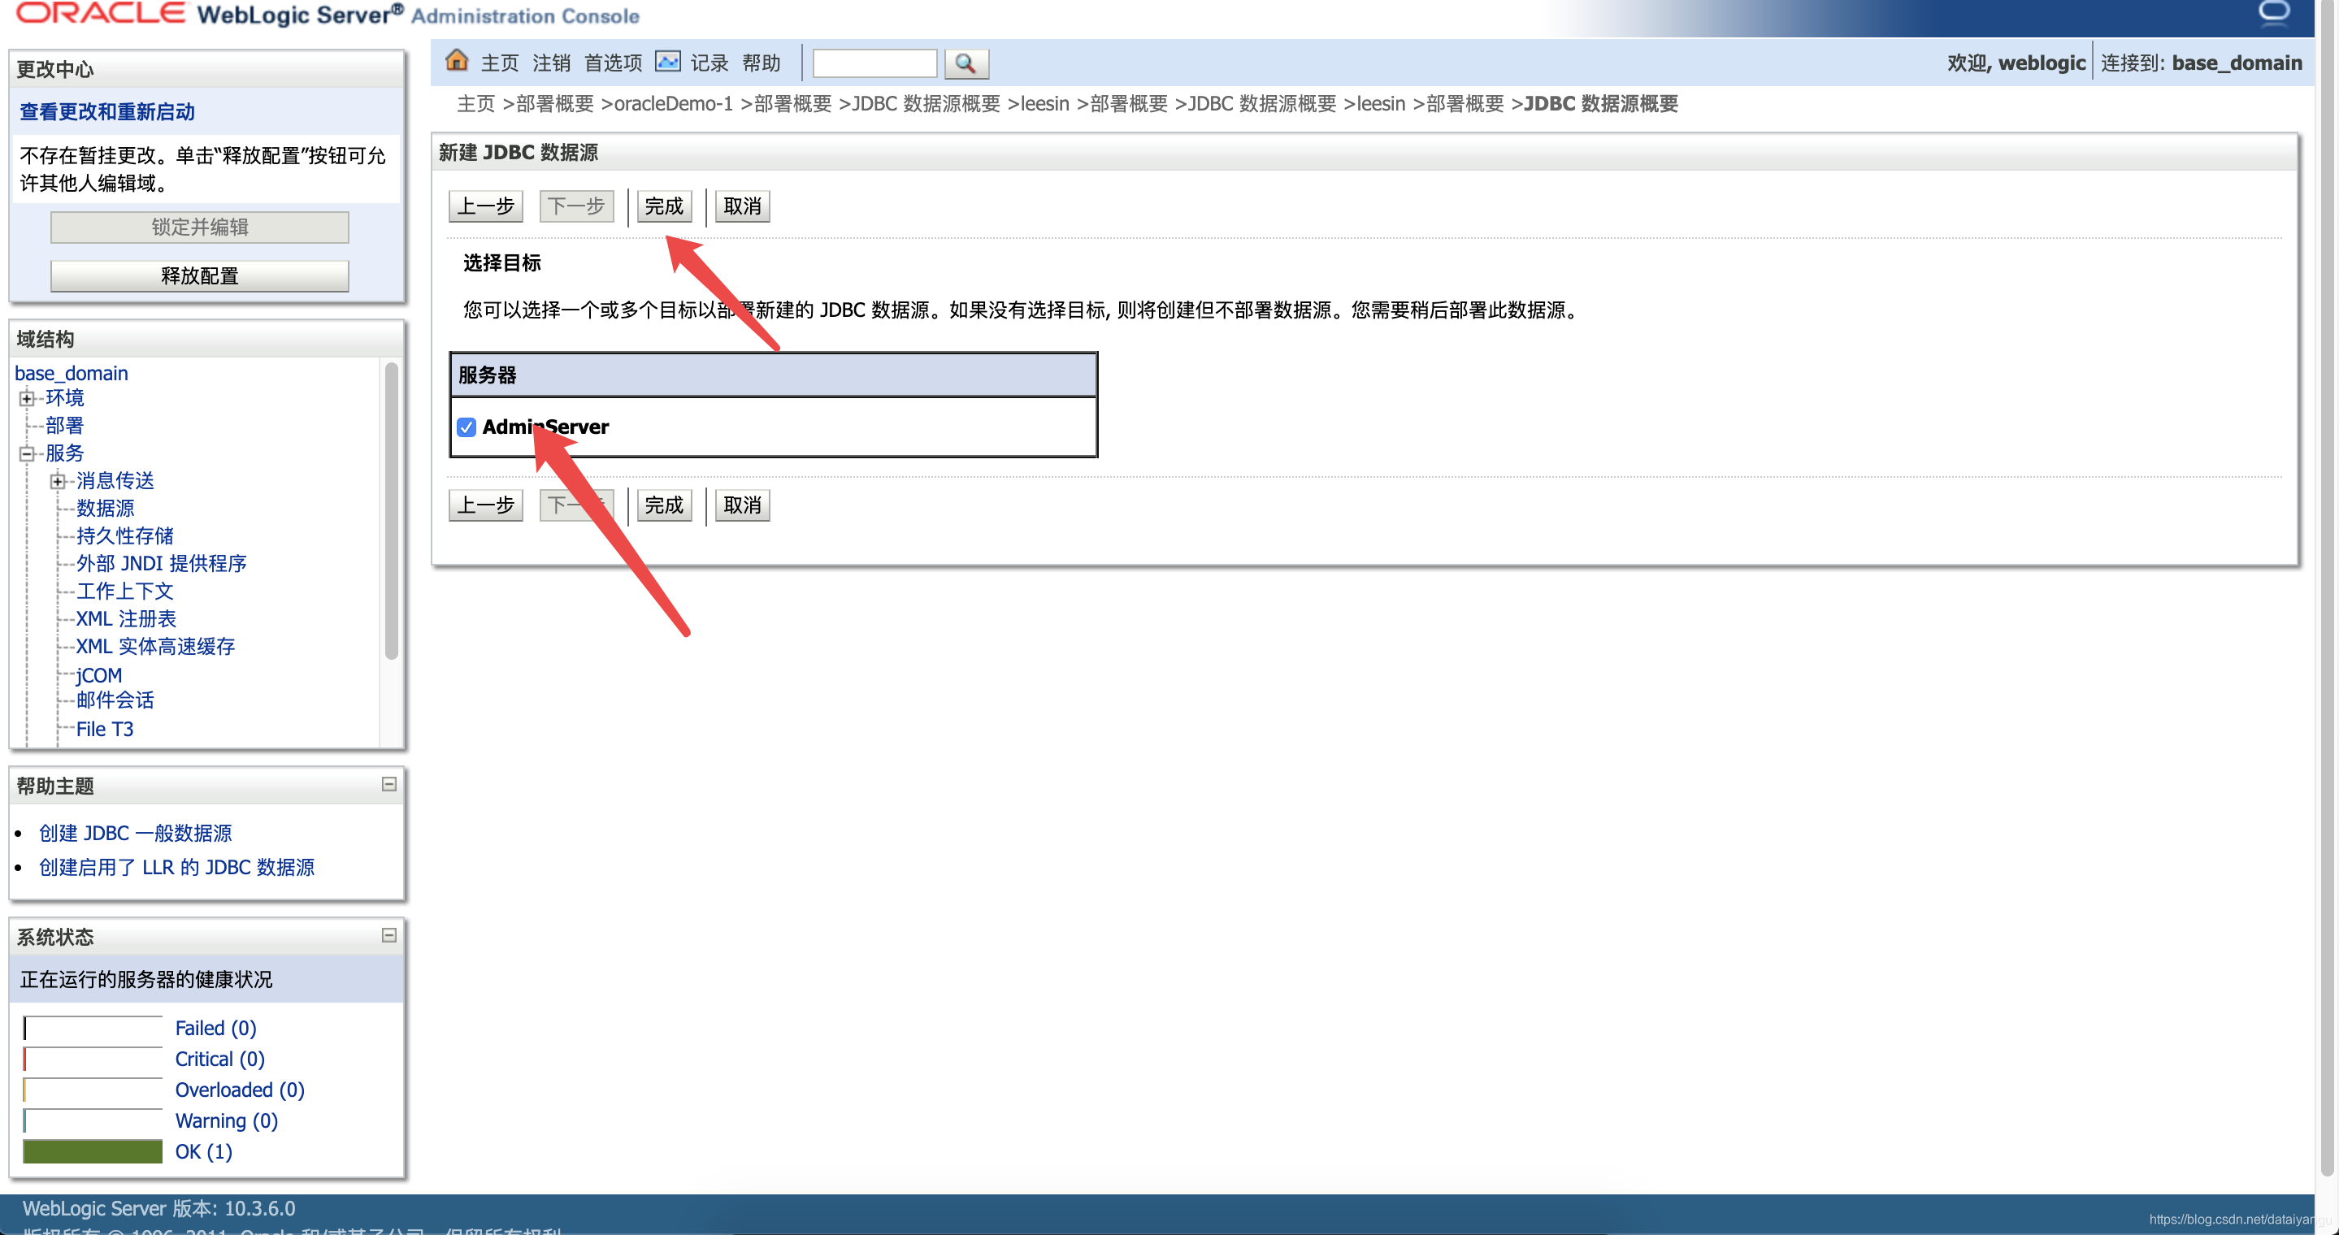The image size is (2339, 1235).
Task: Select base_domain in domain structure tree
Action: (72, 374)
